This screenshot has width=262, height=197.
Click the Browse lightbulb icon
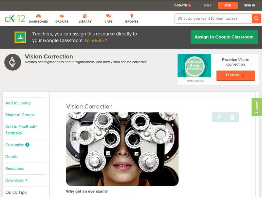[131, 15]
